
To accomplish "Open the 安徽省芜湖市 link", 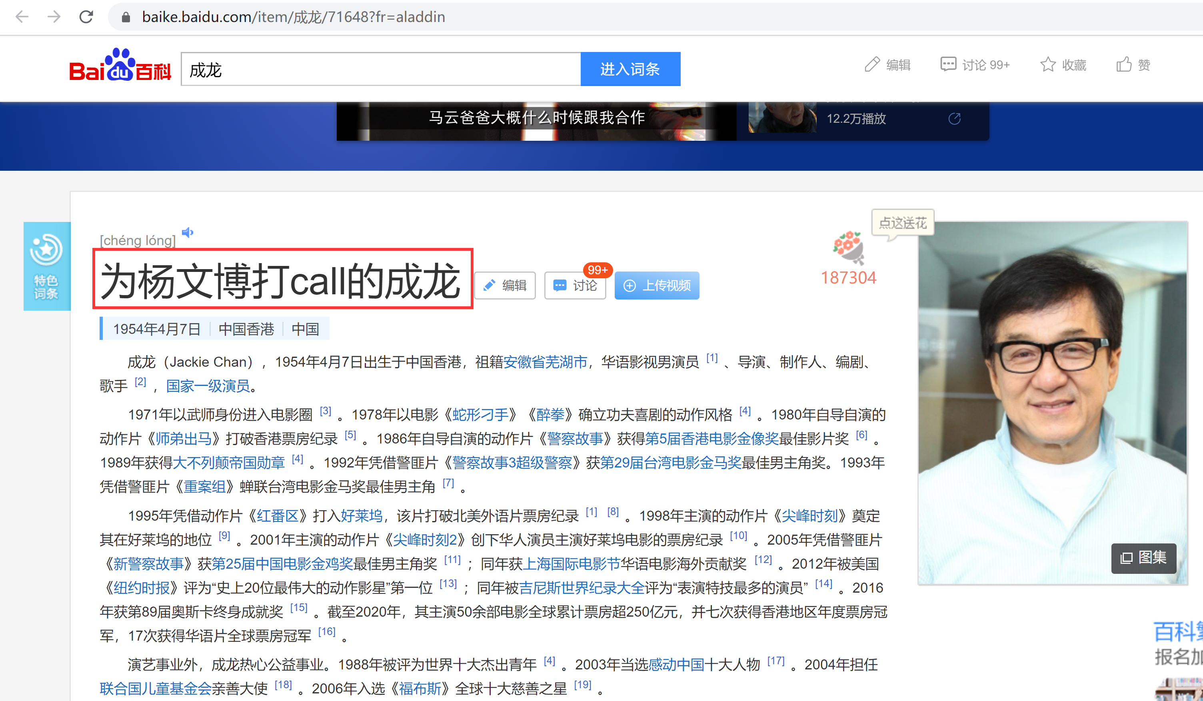I will tap(545, 362).
